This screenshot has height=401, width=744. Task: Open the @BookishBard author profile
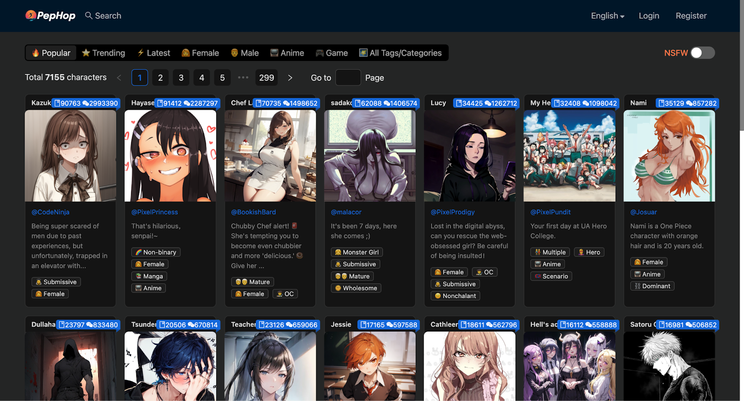click(x=253, y=212)
